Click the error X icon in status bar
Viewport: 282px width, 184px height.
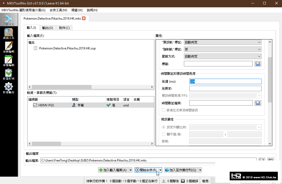pos(183,181)
